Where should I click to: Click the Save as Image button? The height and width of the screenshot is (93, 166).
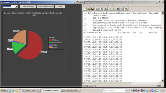(x=28, y=6)
